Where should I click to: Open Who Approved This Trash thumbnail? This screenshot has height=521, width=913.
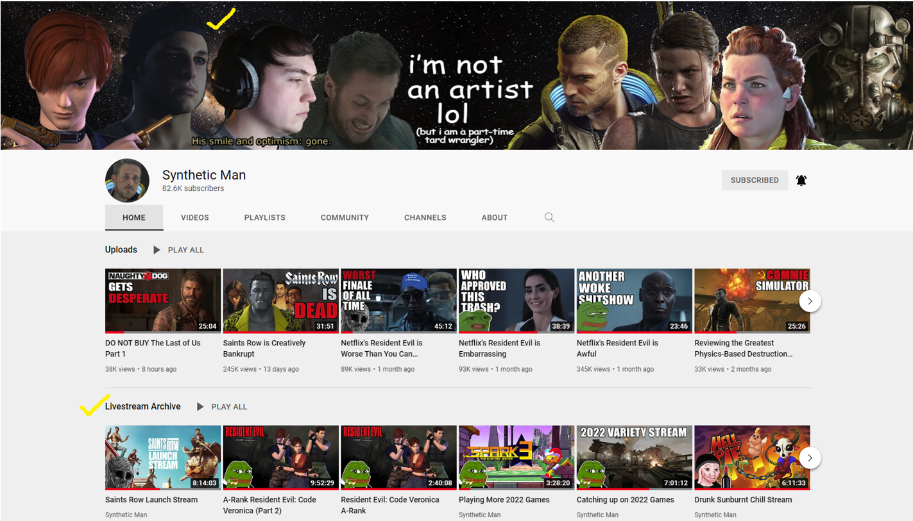[x=516, y=301]
